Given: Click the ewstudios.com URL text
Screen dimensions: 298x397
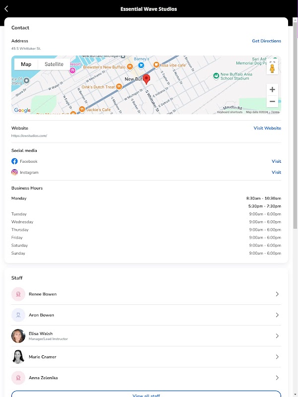Looking at the screenshot, I should click(29, 135).
